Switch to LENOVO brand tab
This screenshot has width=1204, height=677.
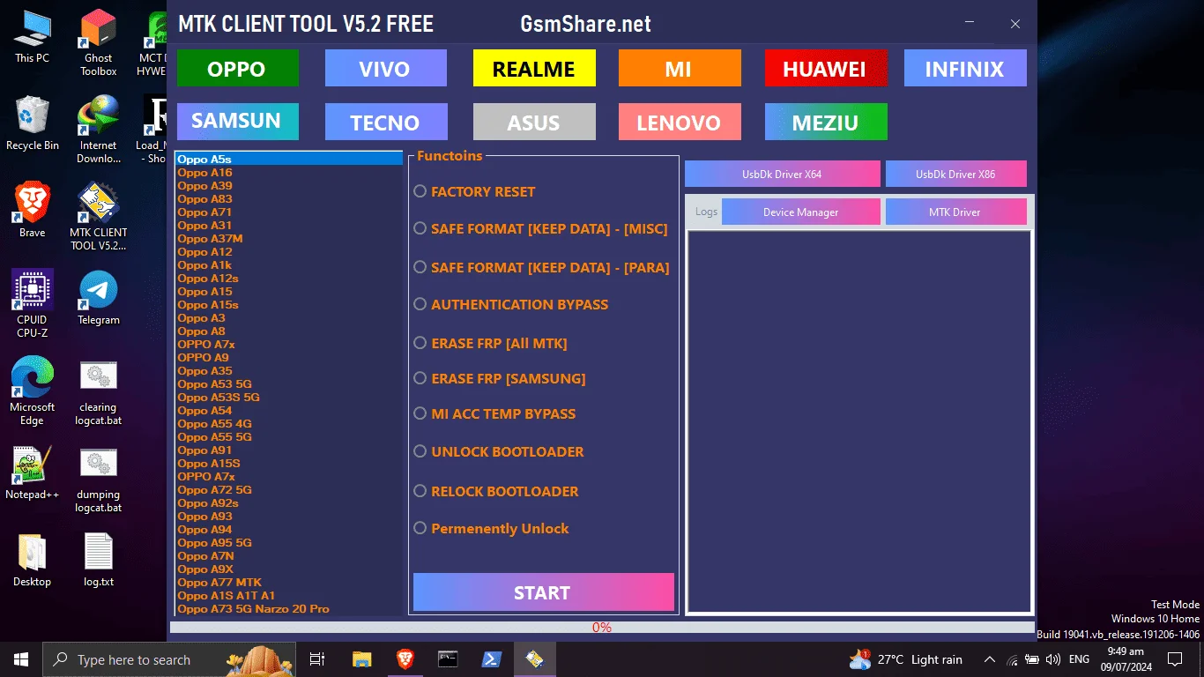tap(680, 122)
